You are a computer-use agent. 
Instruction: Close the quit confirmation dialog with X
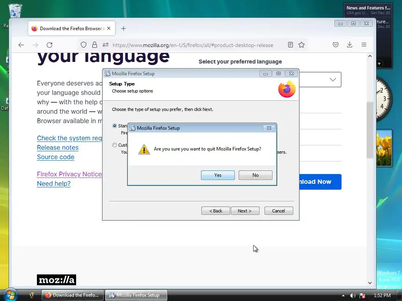[x=269, y=128]
